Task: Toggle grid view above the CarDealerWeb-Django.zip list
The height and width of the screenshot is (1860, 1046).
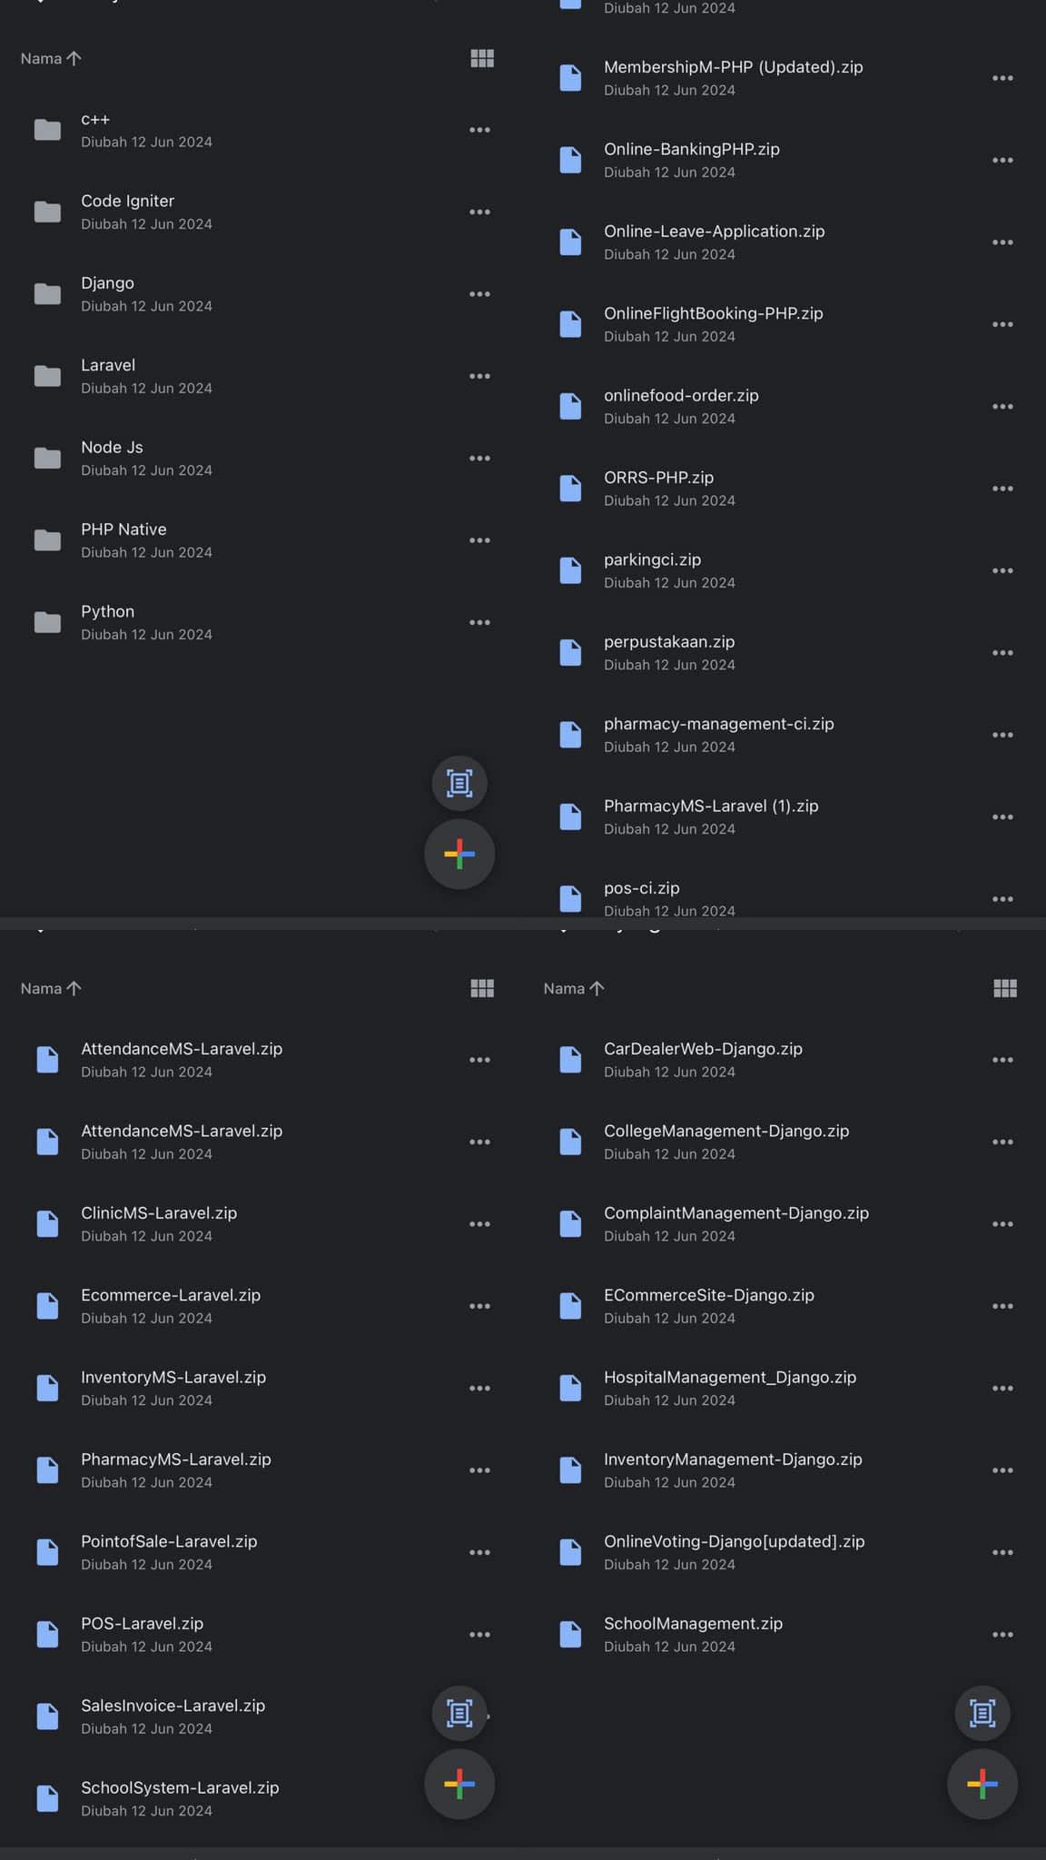Action: [x=1005, y=988]
